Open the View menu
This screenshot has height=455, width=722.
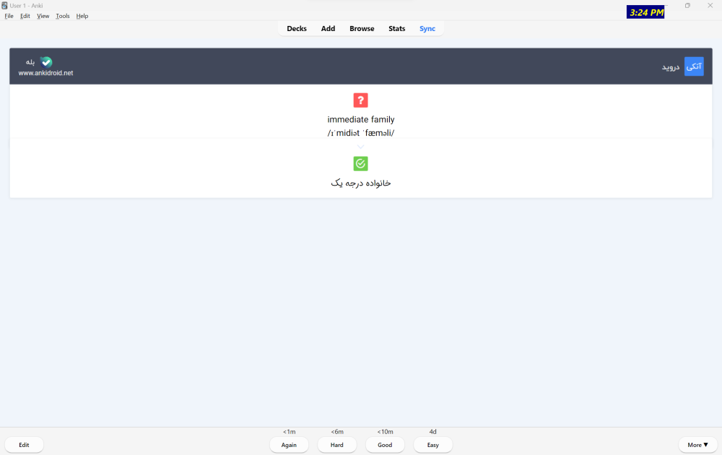tap(43, 16)
